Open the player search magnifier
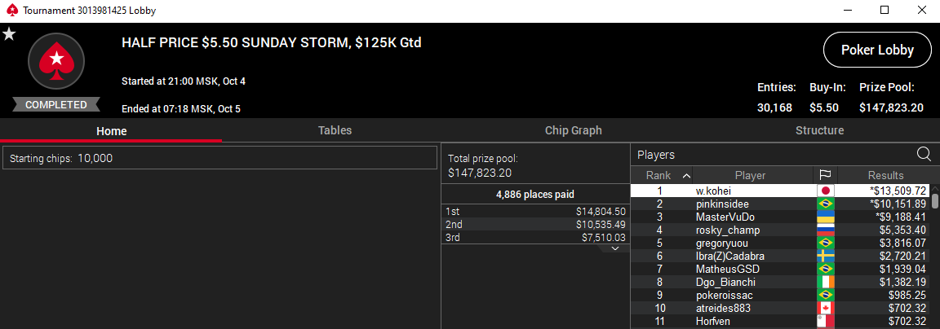Viewport: 940px width, 329px height. coord(924,154)
